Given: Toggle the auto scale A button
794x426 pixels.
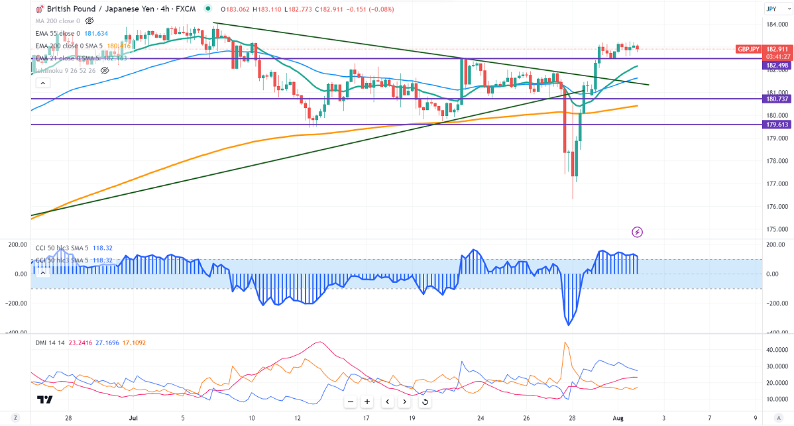Looking at the screenshot, I should (x=778, y=418).
